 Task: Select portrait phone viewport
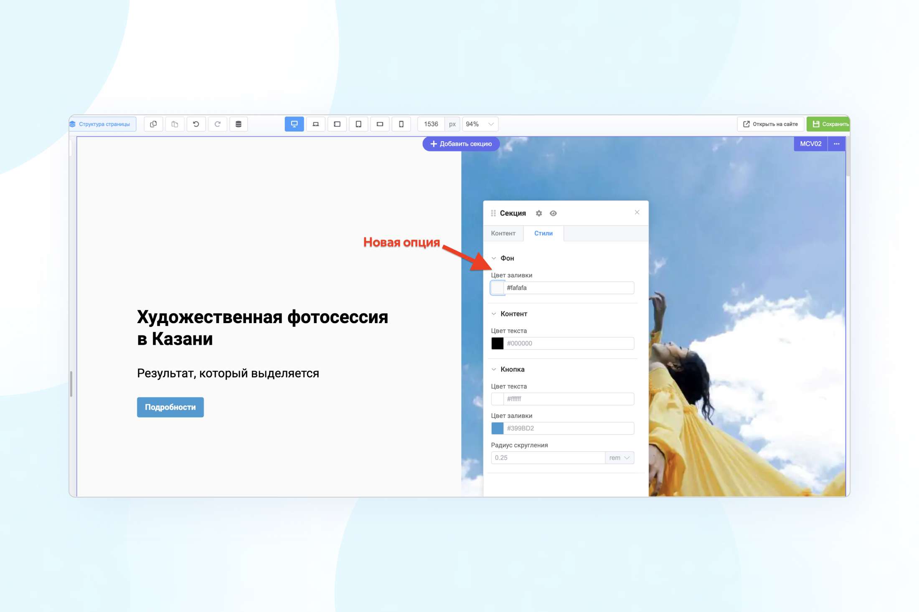point(401,124)
